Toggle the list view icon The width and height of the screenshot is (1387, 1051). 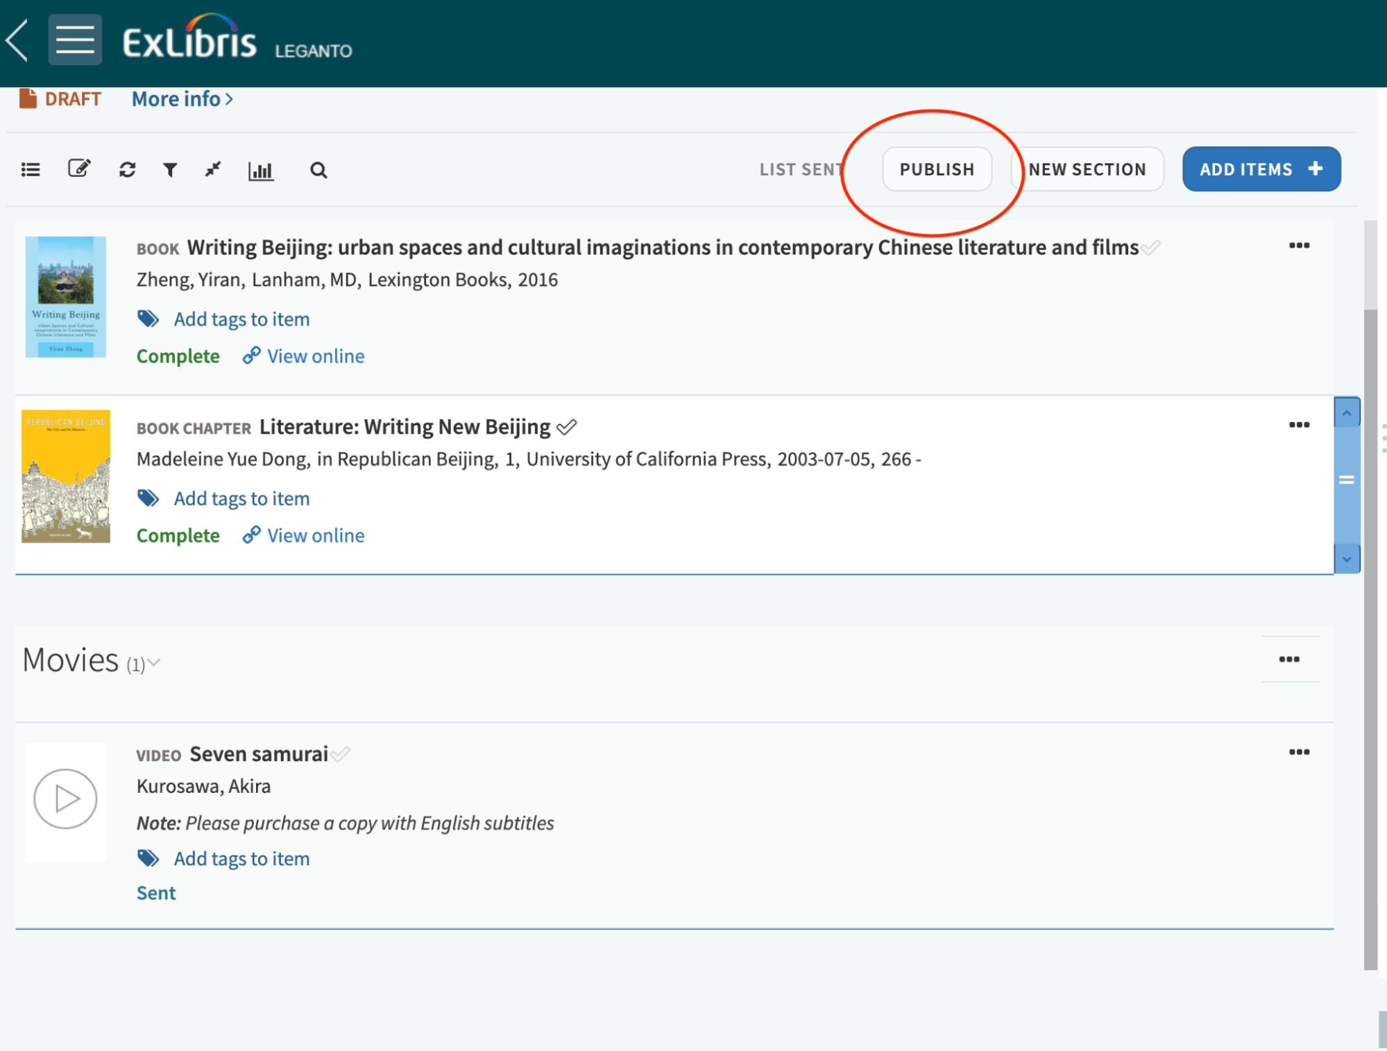click(31, 170)
